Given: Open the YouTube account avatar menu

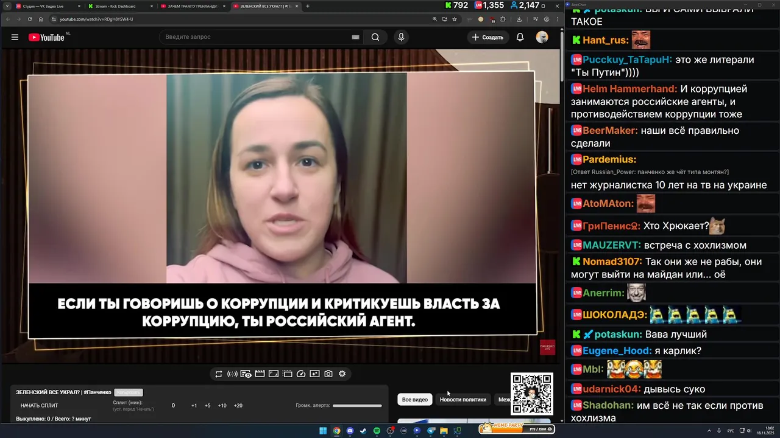Looking at the screenshot, I should tap(542, 37).
